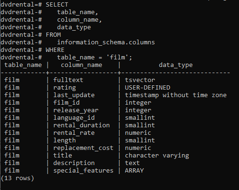Click the rental_duration column entry
Image resolution: width=239 pixels, height=190 pixels.
[82, 125]
